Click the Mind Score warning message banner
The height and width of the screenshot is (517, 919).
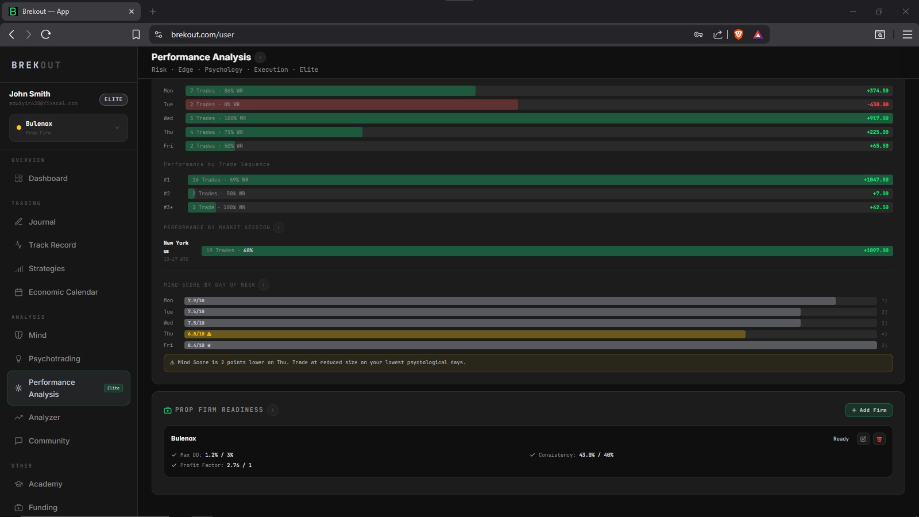click(x=528, y=362)
